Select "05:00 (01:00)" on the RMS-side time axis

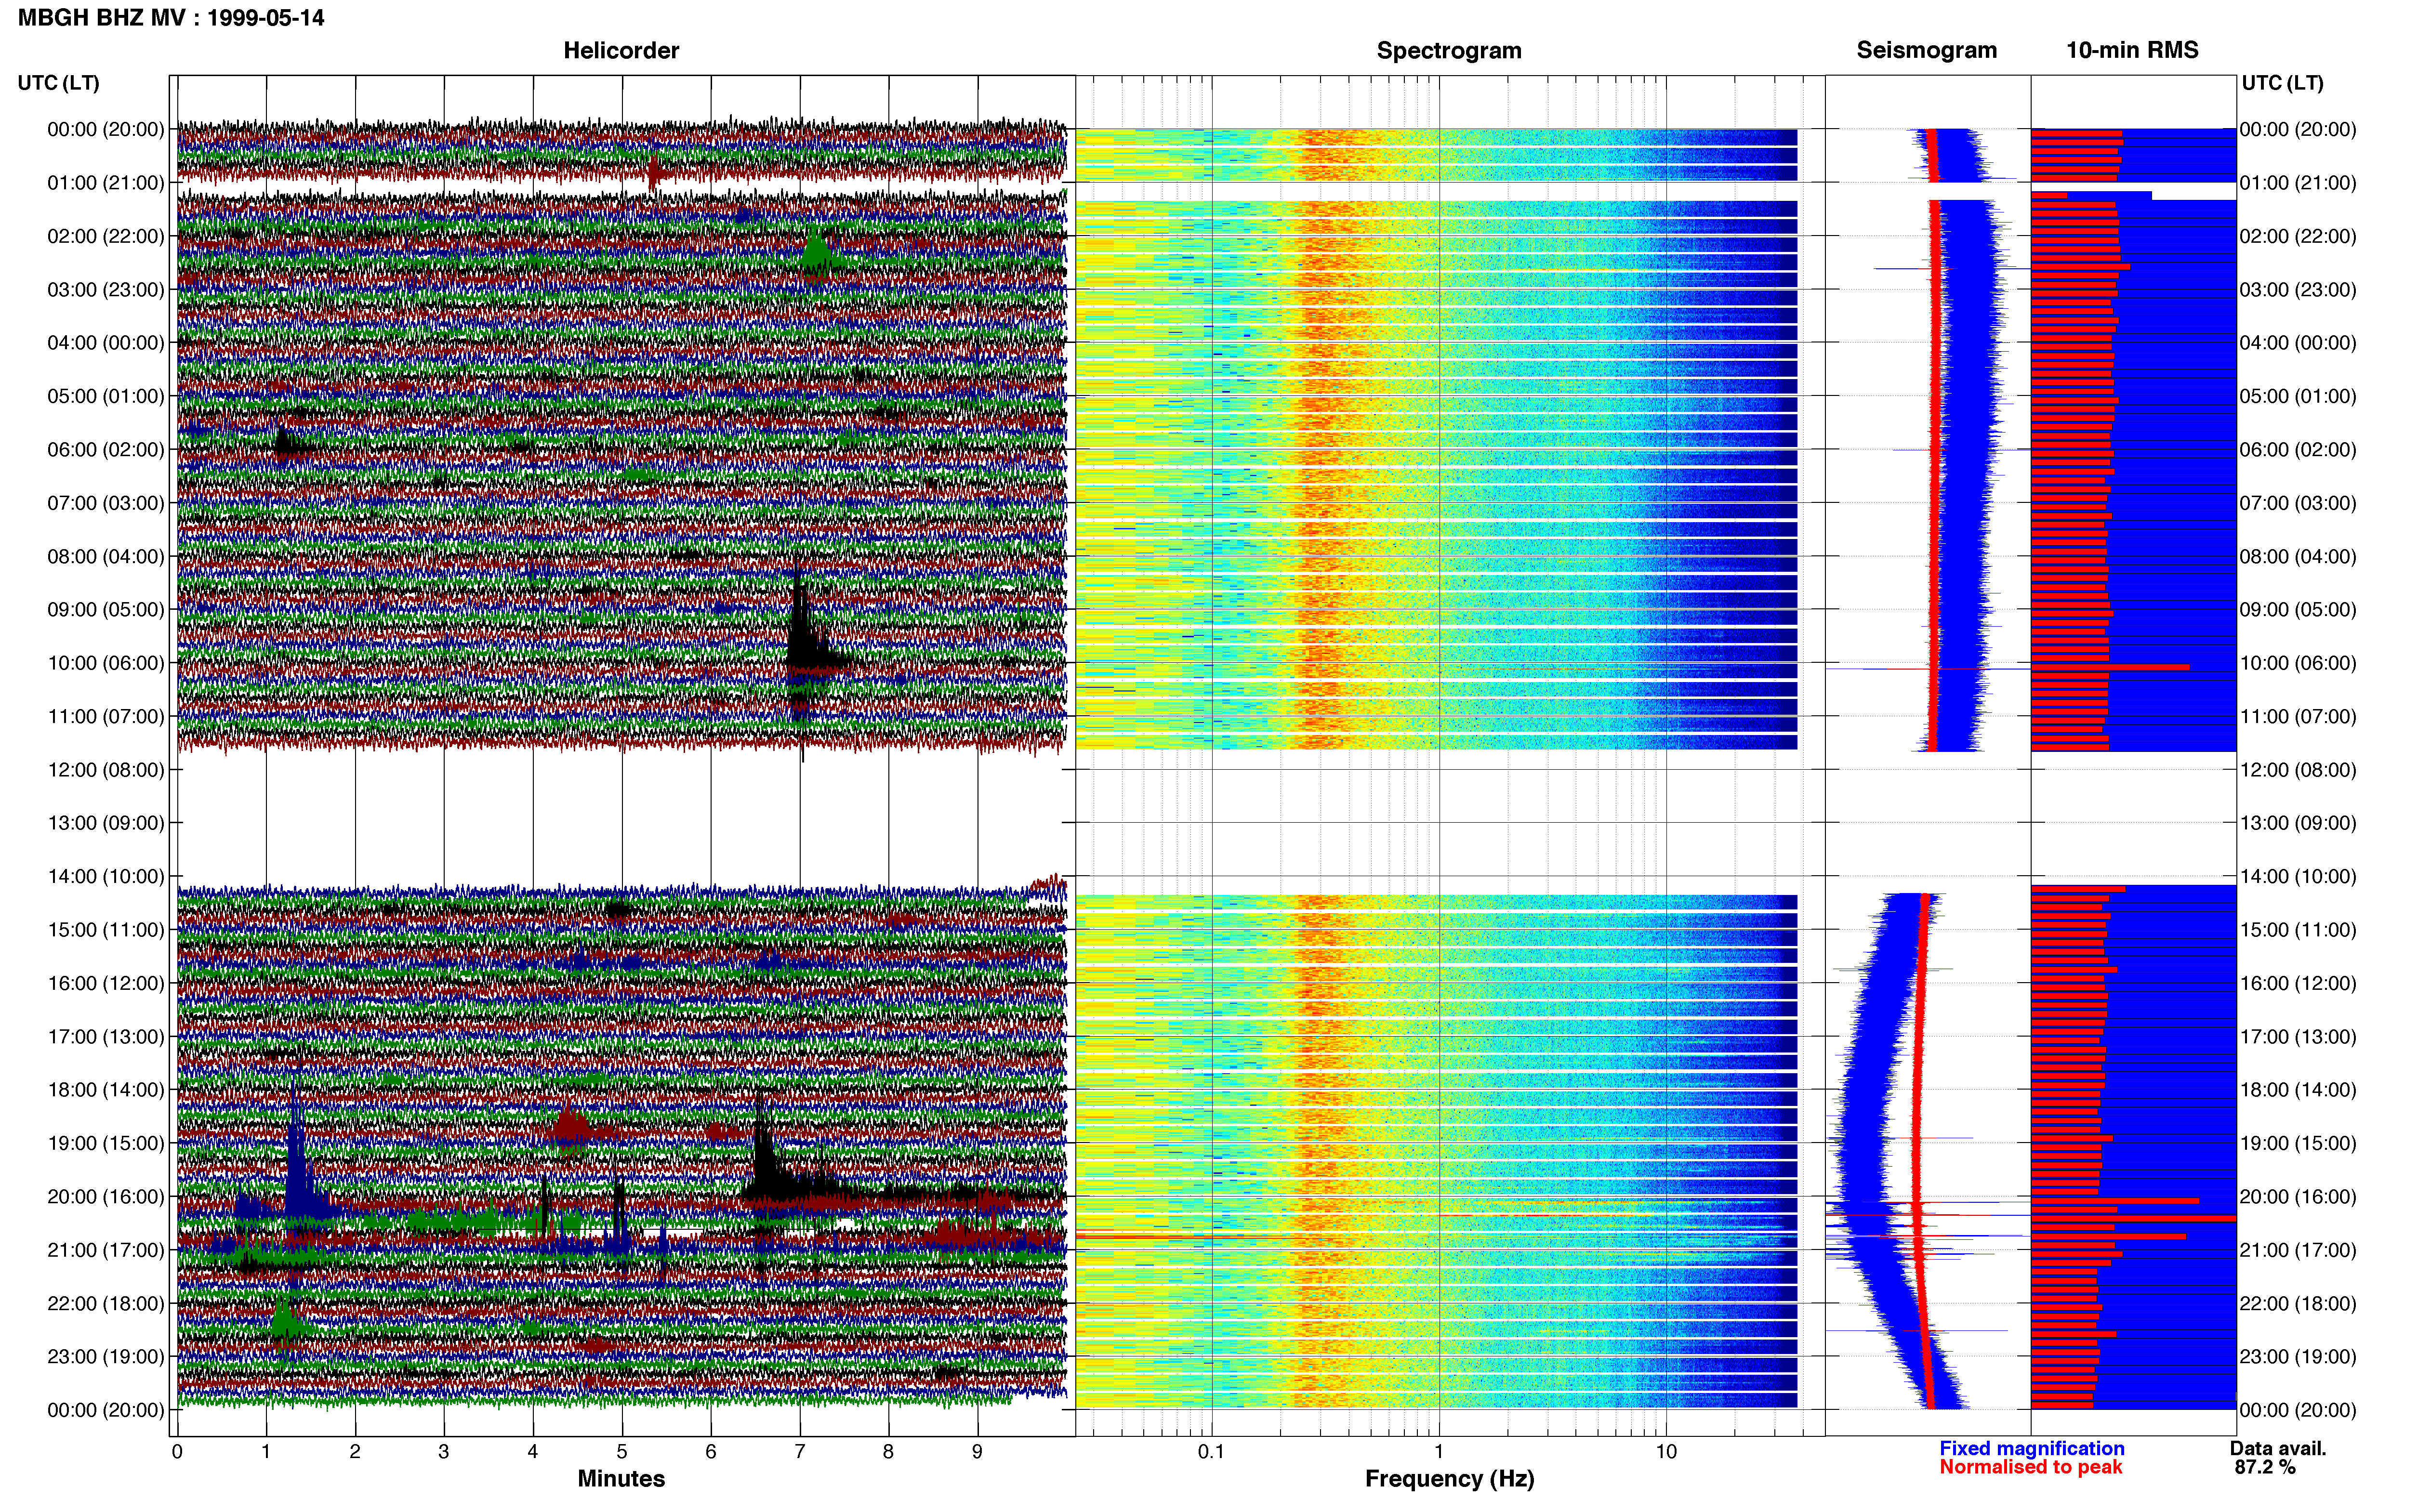point(2298,396)
